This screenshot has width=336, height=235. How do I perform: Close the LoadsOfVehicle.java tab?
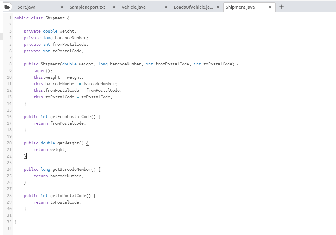(218, 7)
